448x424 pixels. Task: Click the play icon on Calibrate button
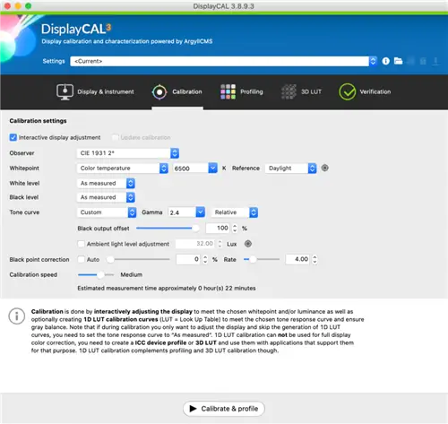coord(193,409)
